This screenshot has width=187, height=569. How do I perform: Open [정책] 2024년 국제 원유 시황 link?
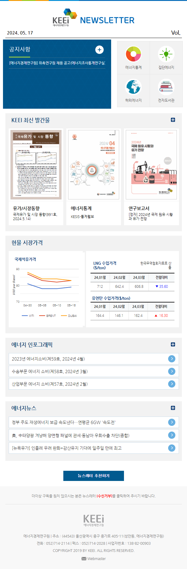click(151, 217)
